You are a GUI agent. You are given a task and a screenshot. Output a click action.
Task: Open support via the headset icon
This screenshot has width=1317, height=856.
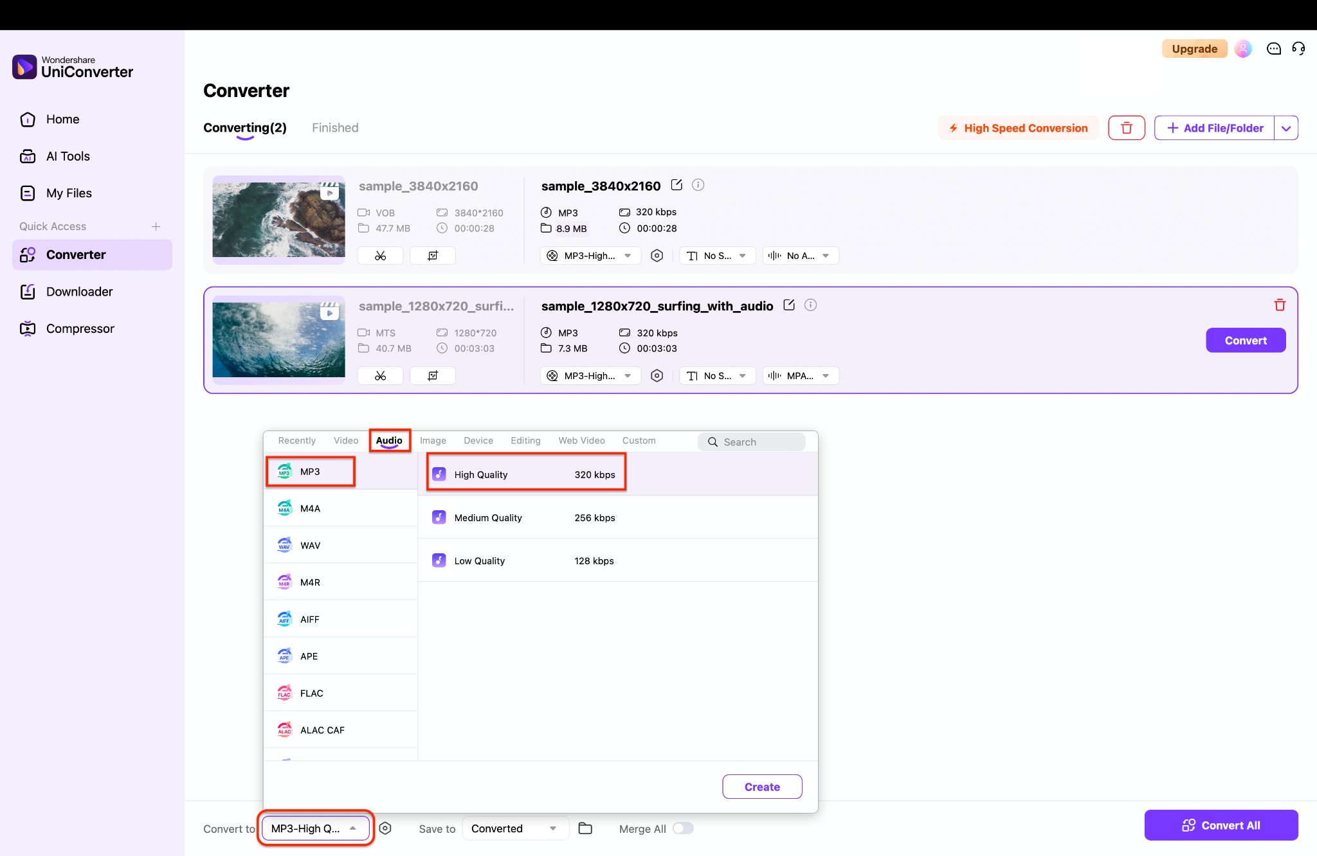pyautogui.click(x=1298, y=48)
